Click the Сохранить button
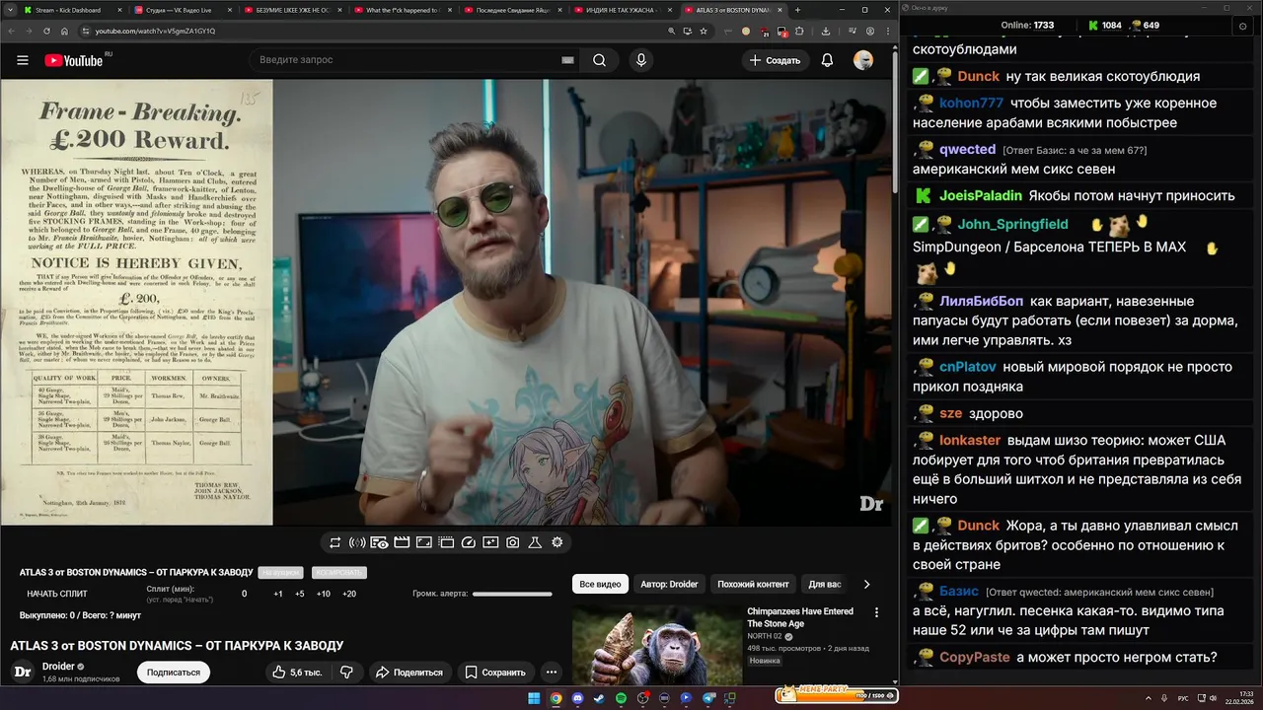Screen dimensions: 1263x710 495,673
